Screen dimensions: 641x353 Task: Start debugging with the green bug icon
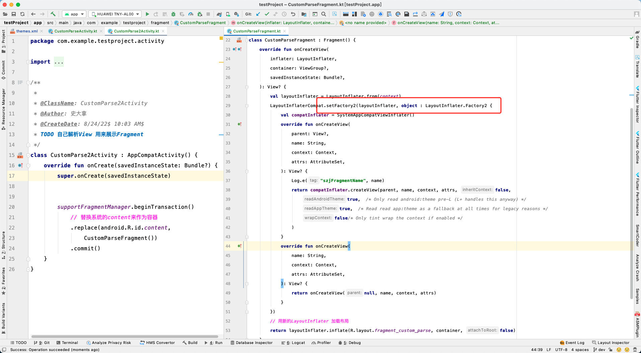click(173, 14)
